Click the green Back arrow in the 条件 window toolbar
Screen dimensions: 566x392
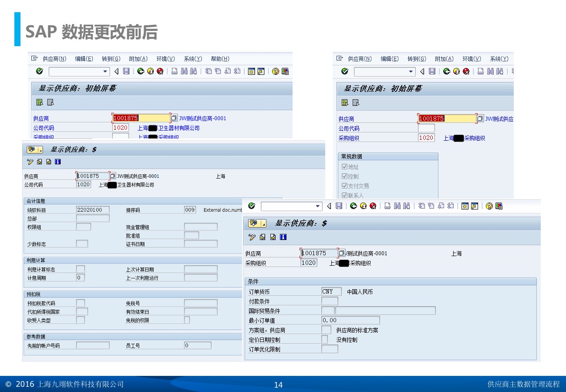(354, 206)
